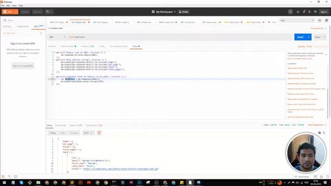
Task: Select the Preview response view
Action: (x=74, y=133)
